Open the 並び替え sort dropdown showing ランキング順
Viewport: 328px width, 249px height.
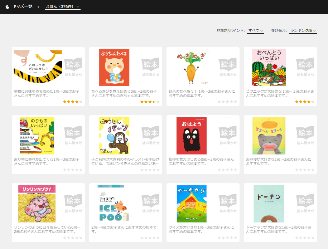(303, 30)
